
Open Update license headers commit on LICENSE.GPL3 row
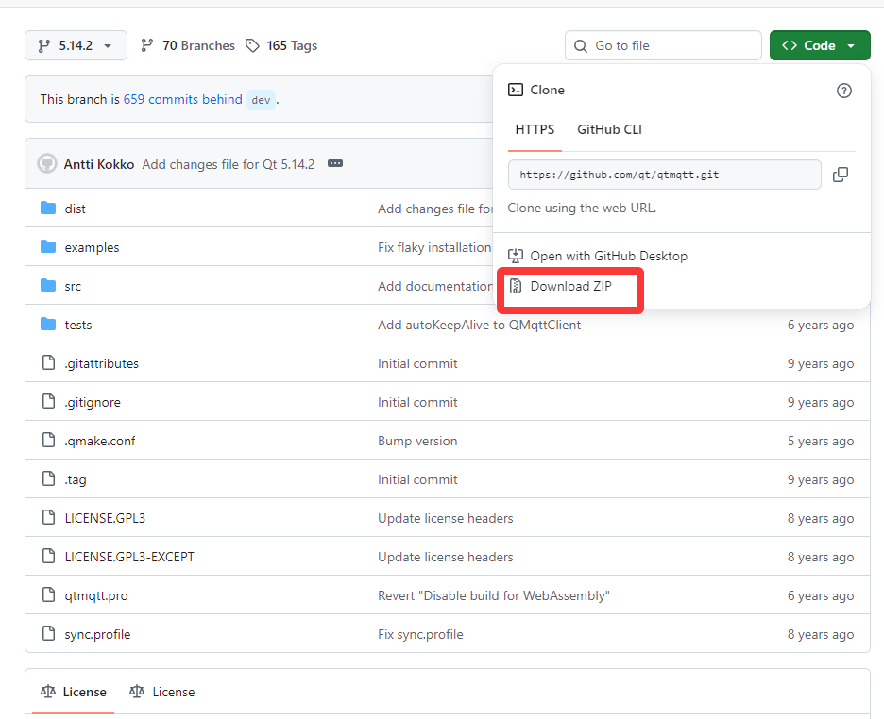click(x=446, y=518)
